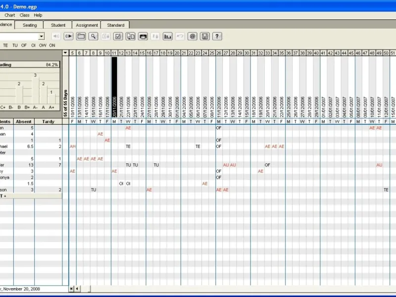
Task: Select the TE attendance code button
Action: tap(5, 46)
